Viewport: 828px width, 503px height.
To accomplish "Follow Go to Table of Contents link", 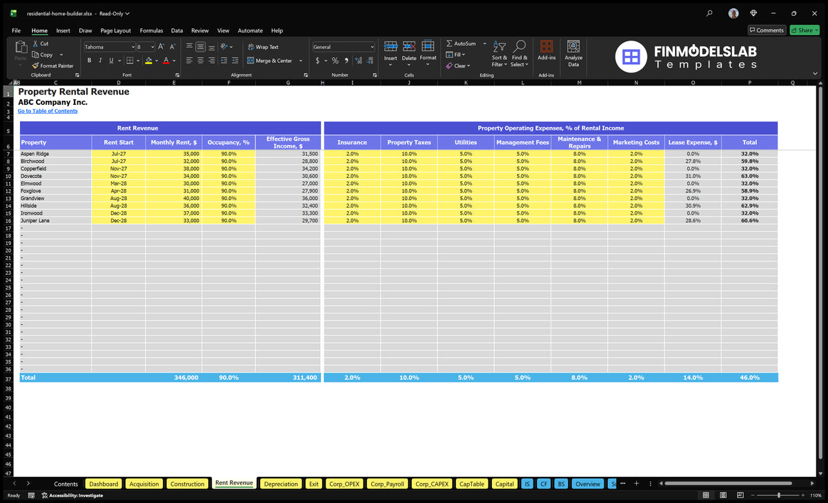I will click(48, 111).
